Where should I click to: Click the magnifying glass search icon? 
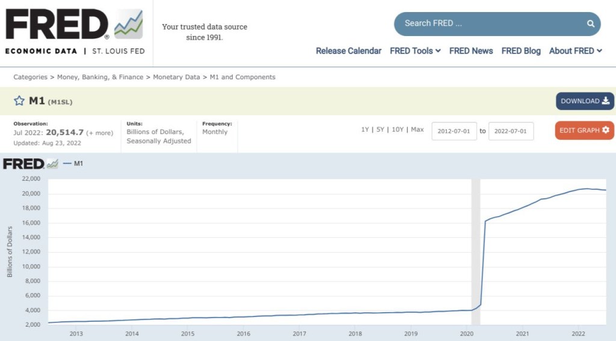click(591, 24)
